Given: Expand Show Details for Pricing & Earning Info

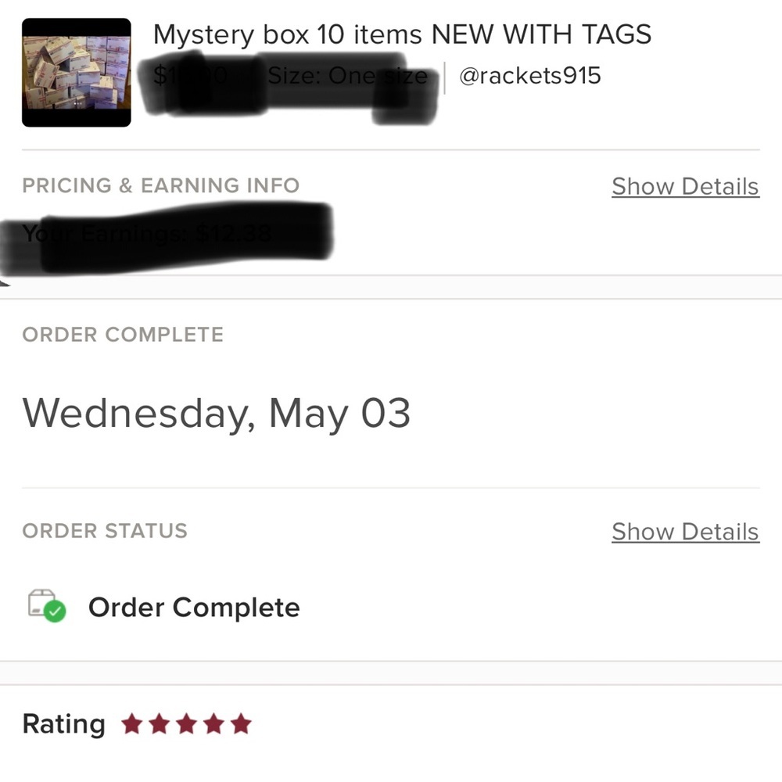Looking at the screenshot, I should (x=685, y=186).
